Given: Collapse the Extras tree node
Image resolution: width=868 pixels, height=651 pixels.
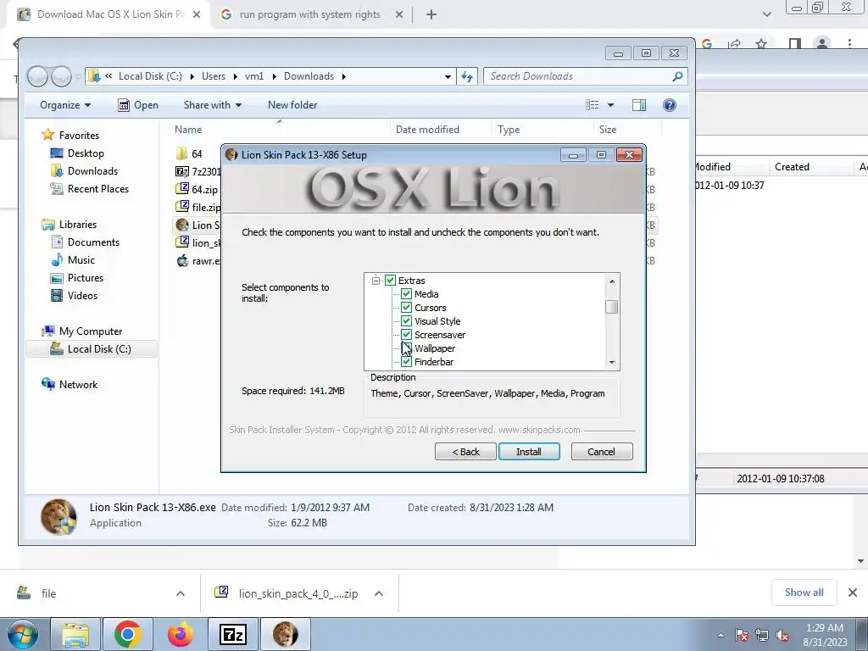Looking at the screenshot, I should click(x=376, y=281).
